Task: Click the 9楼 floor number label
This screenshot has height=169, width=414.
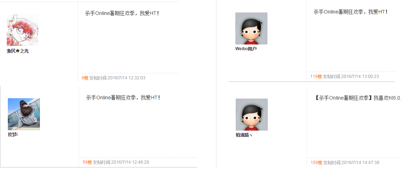Action: pos(85,78)
